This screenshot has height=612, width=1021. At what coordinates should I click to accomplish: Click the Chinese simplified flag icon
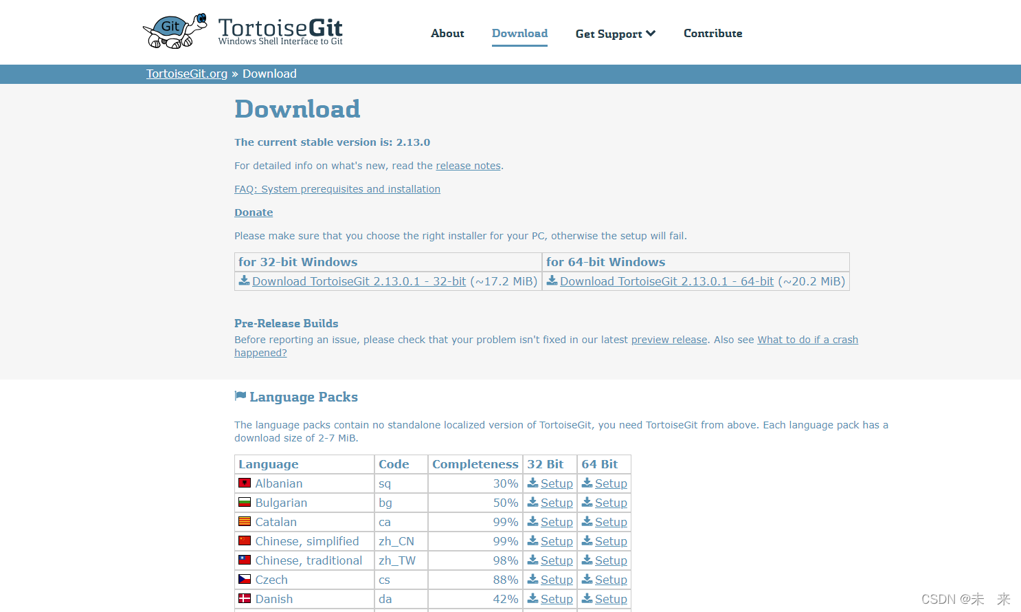[245, 540]
